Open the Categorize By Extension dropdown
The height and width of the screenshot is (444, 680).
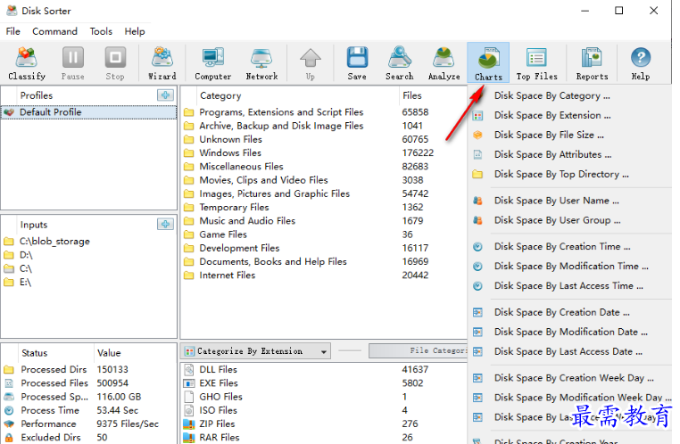pyautogui.click(x=256, y=351)
